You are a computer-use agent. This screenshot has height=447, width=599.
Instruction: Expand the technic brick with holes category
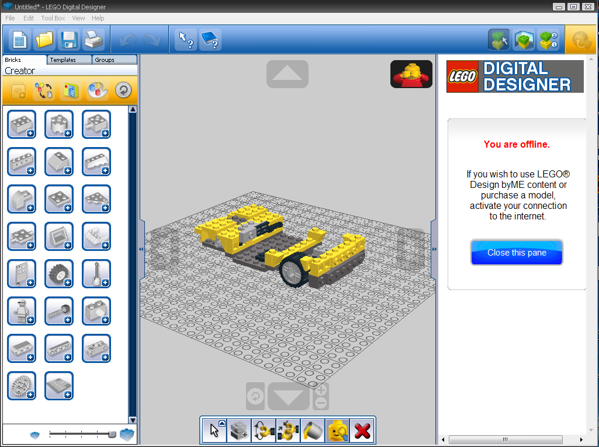pyautogui.click(x=22, y=162)
